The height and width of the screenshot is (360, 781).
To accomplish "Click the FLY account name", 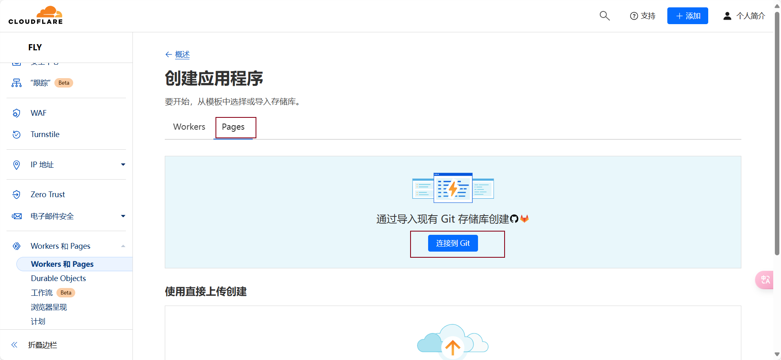I will 35,47.
